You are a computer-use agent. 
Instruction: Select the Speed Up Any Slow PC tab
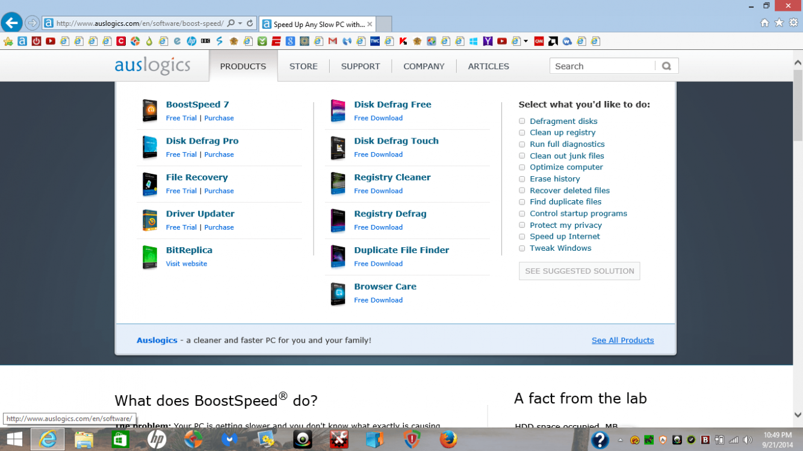point(317,24)
